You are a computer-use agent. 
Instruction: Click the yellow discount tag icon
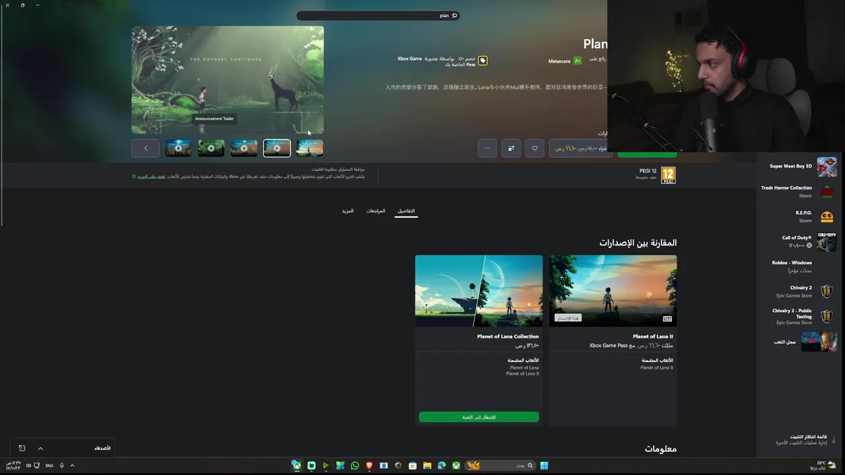[x=483, y=61]
